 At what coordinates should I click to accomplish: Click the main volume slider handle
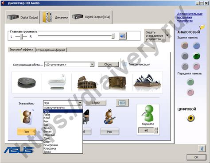click(113, 36)
